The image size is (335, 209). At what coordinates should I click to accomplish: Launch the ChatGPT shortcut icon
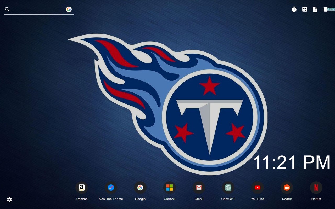(228, 188)
